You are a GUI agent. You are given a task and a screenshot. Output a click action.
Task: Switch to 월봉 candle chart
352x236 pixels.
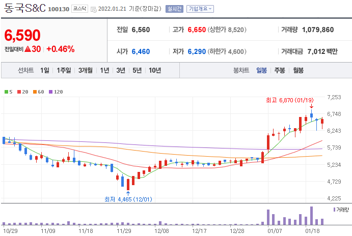[298, 70]
